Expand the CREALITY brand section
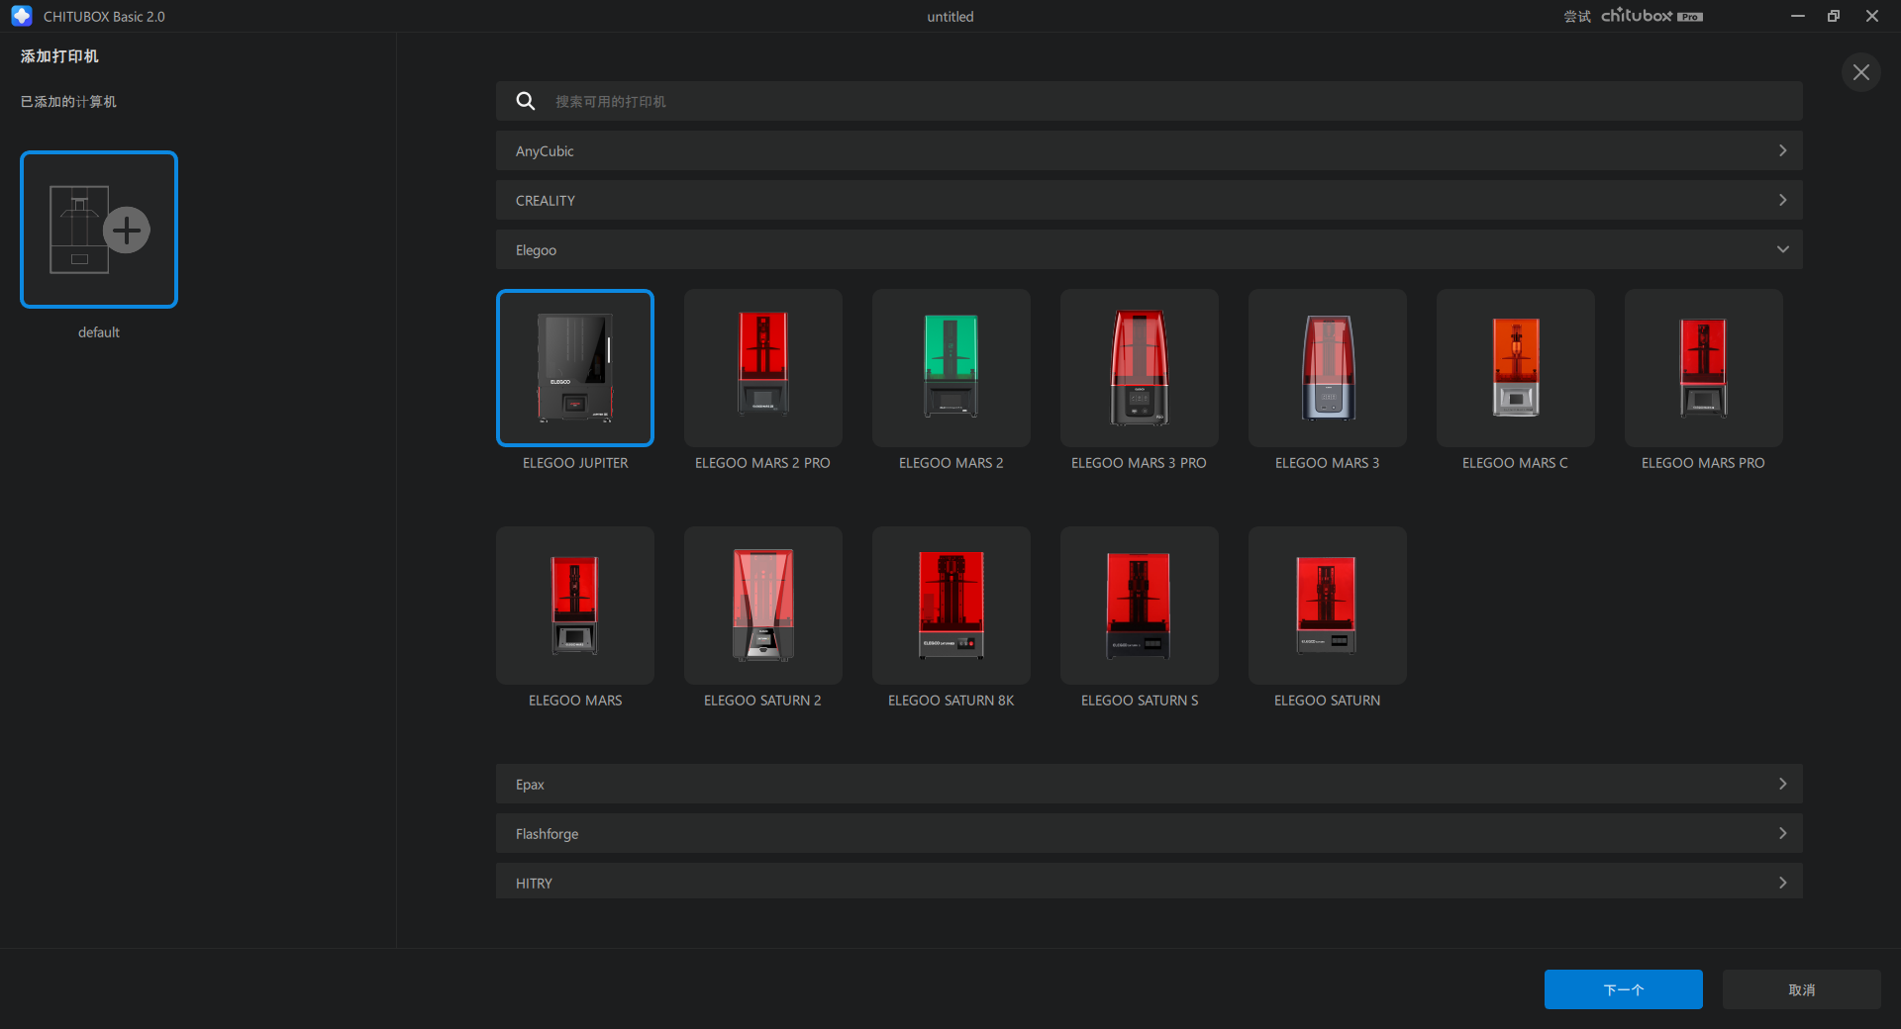The width and height of the screenshot is (1901, 1029). pyautogui.click(x=1150, y=200)
